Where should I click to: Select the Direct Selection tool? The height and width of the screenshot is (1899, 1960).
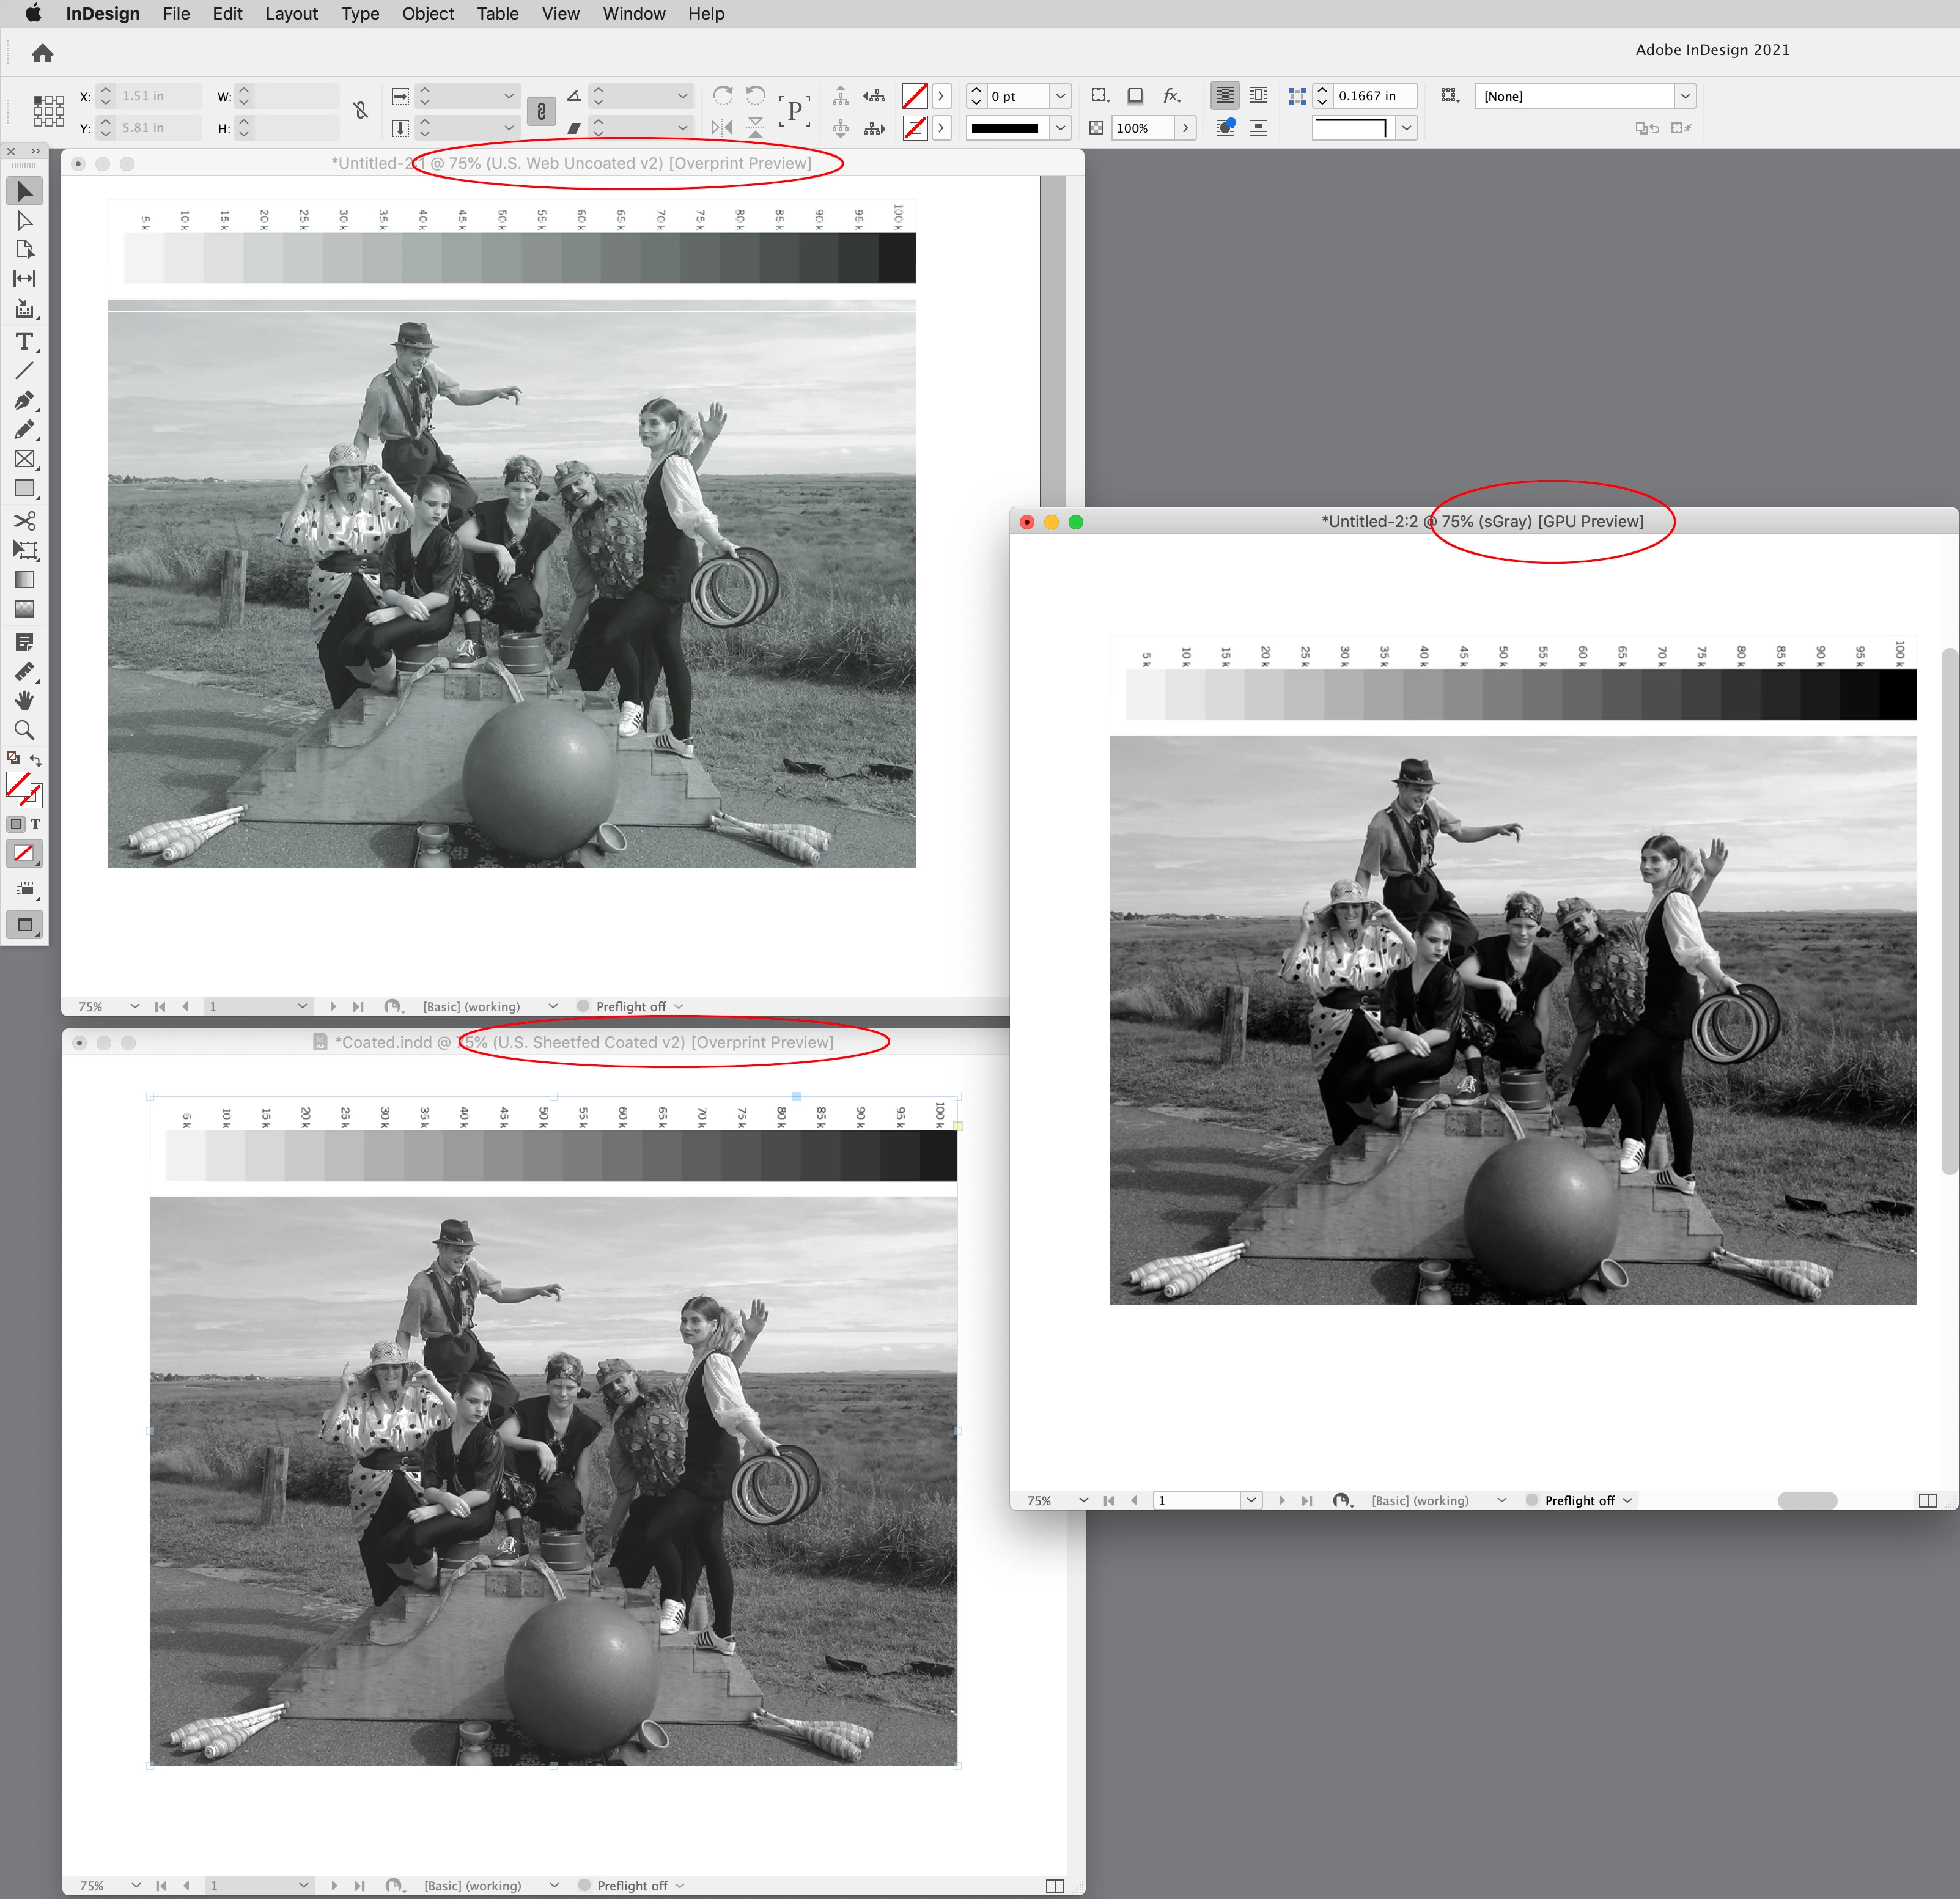[x=24, y=220]
